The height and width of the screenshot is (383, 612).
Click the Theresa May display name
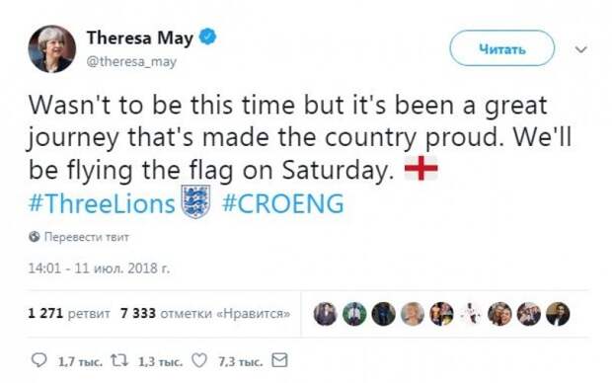click(140, 38)
